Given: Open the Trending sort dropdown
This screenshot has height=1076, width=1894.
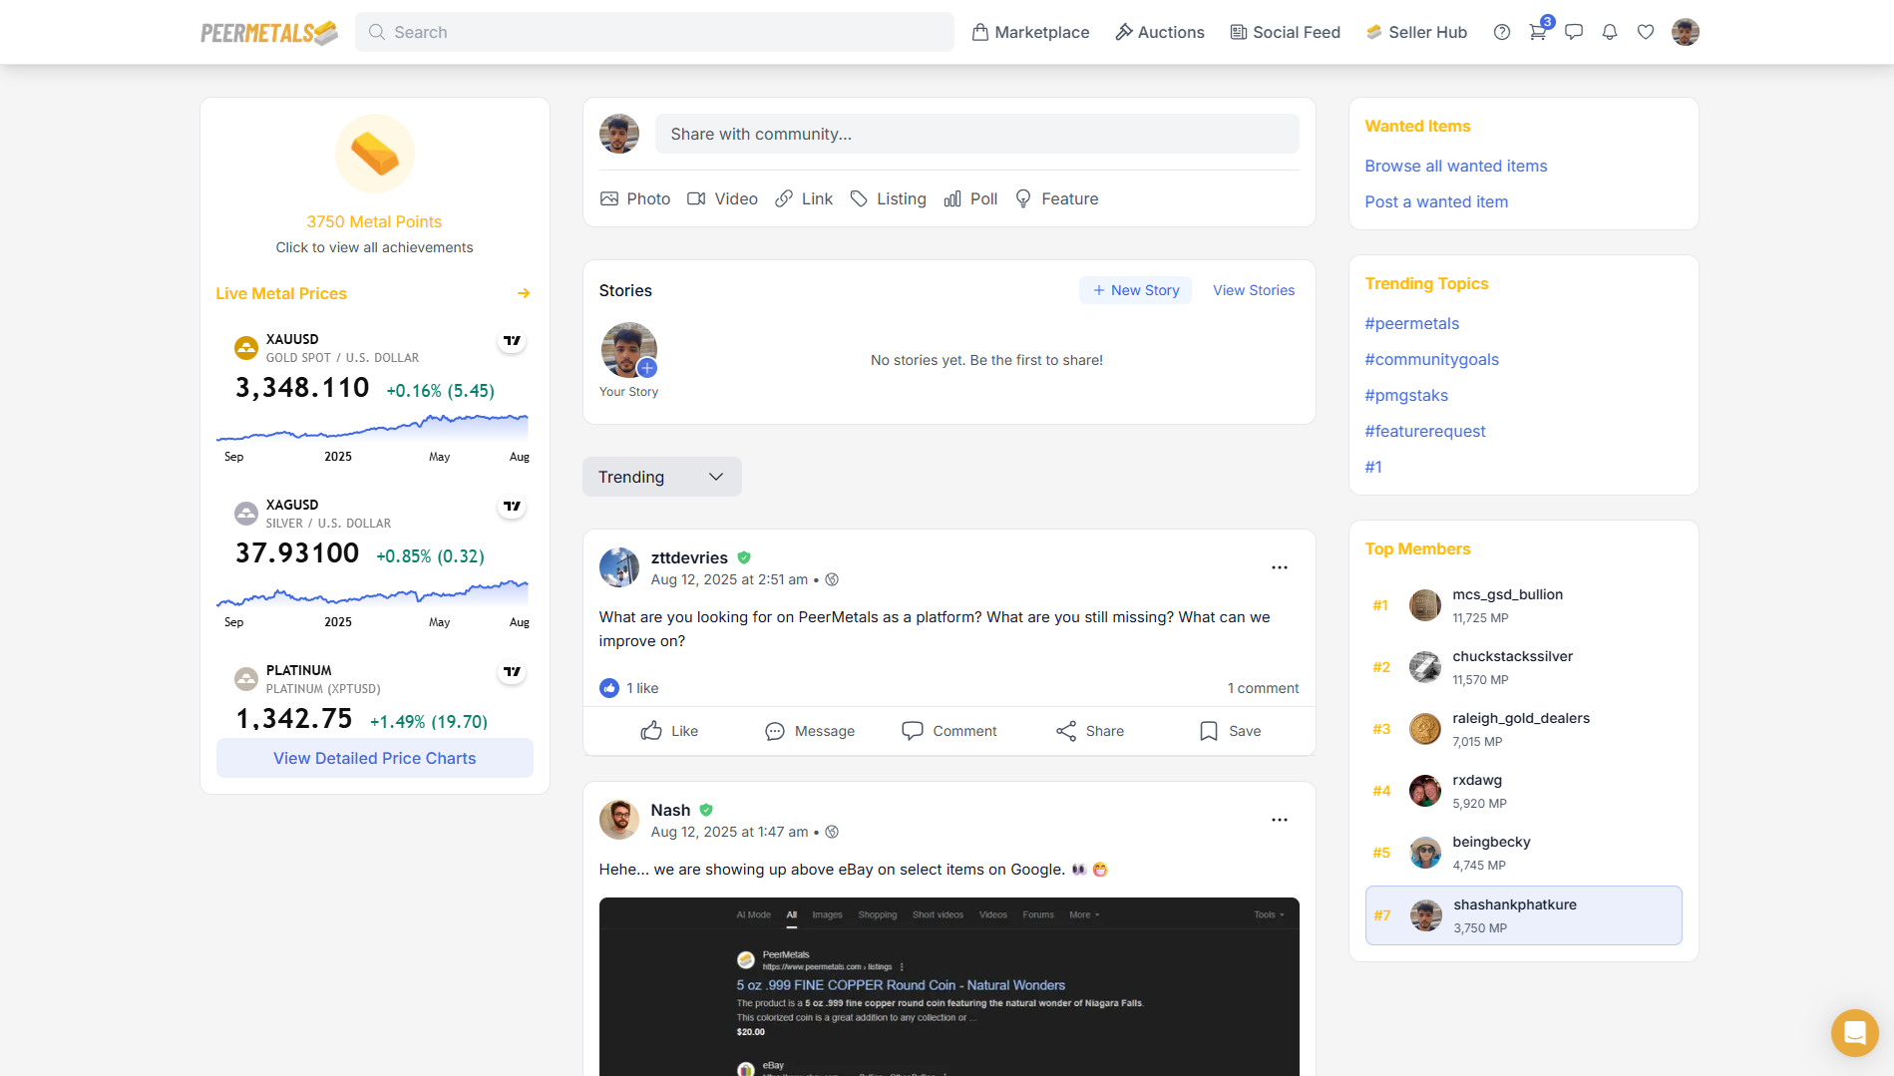Looking at the screenshot, I should 662,477.
